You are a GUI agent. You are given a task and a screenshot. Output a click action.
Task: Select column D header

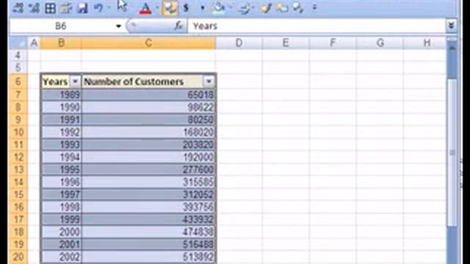coord(239,43)
